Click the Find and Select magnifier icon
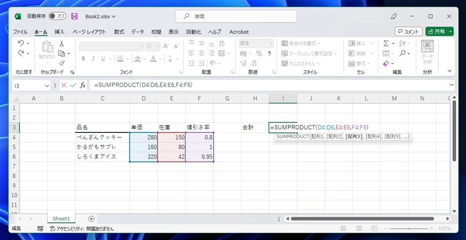Viewport: 466px width, 240px height. [402, 53]
